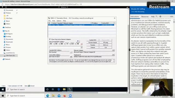Viewport: 175px width, 98px height.
Task: Switch to the Help tab in lab panel
Action: point(153,17)
